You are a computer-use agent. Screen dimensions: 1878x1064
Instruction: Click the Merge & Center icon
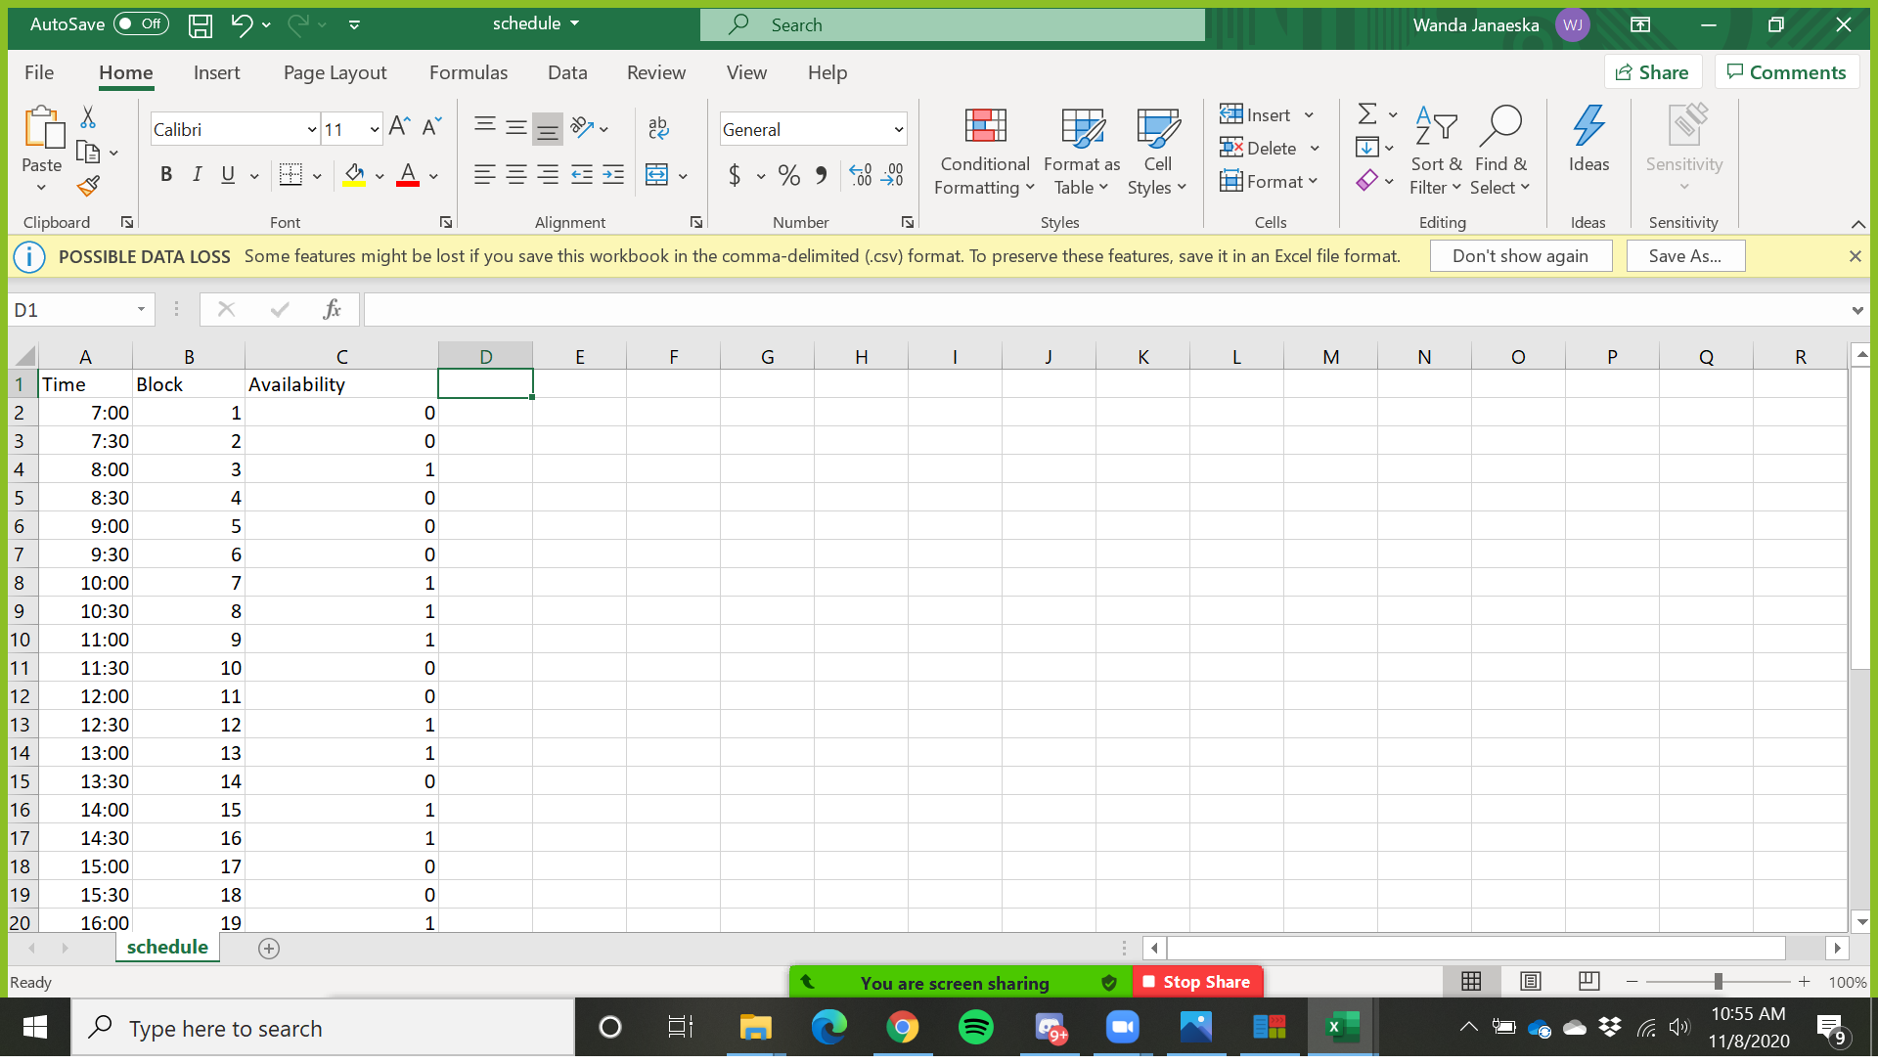coord(656,176)
